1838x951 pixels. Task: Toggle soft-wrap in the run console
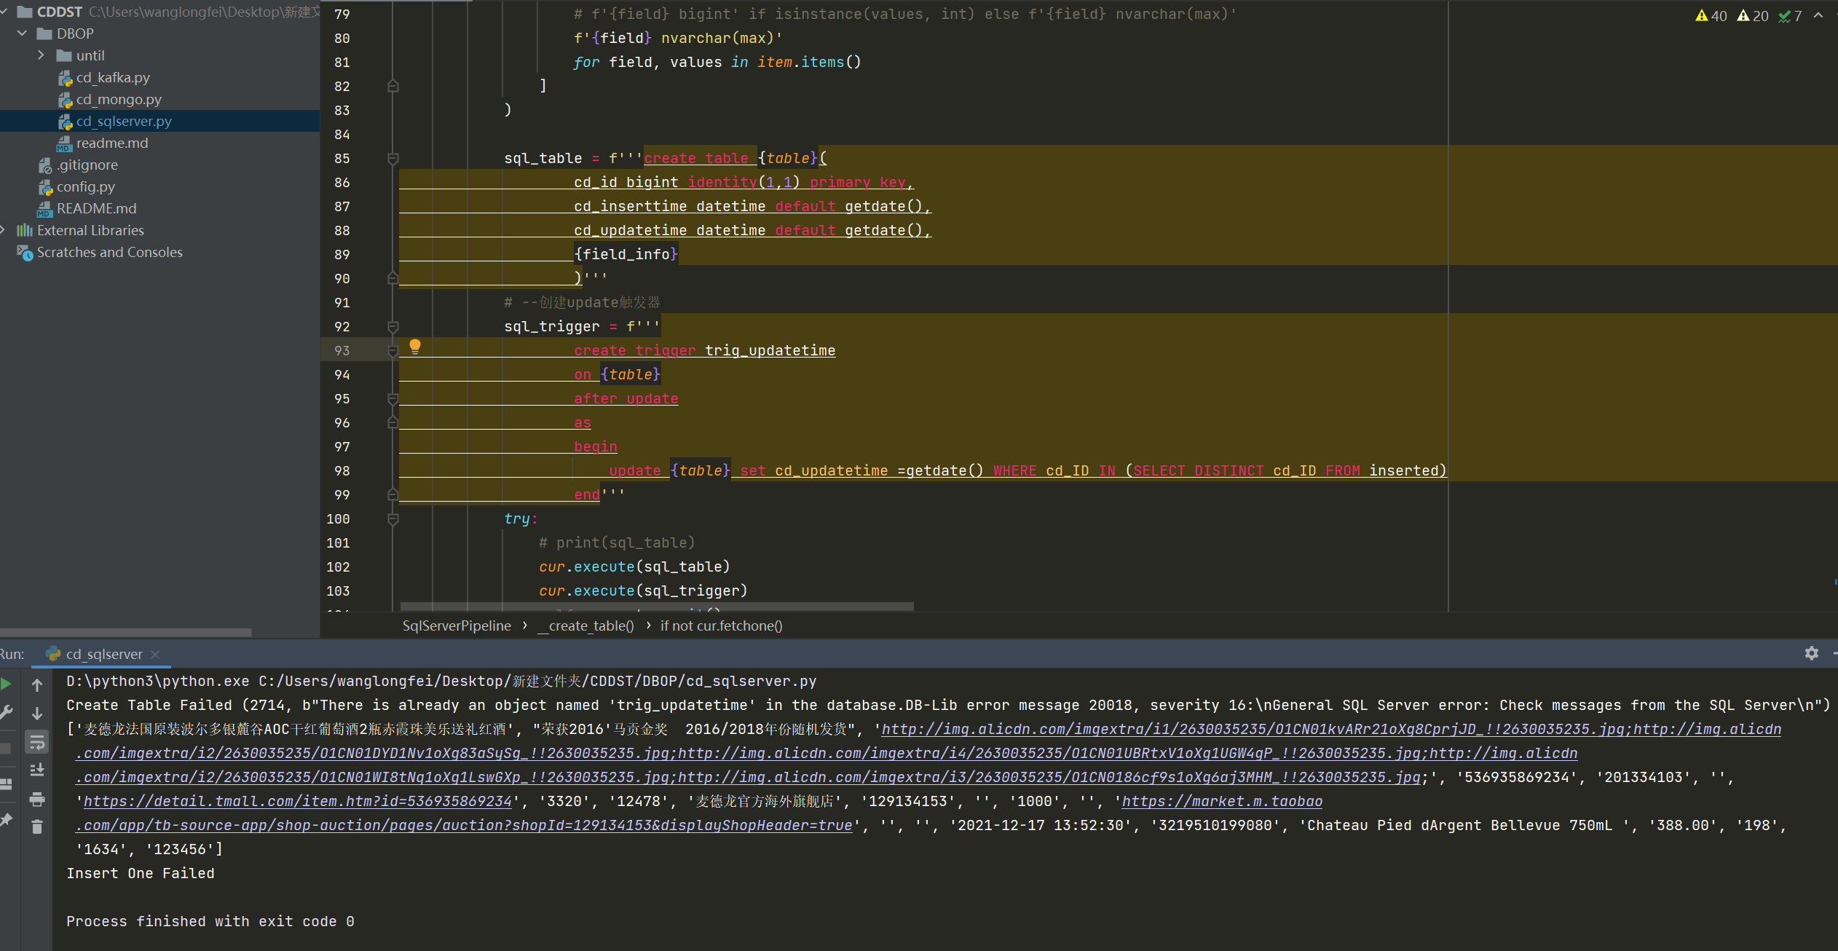tap(37, 742)
